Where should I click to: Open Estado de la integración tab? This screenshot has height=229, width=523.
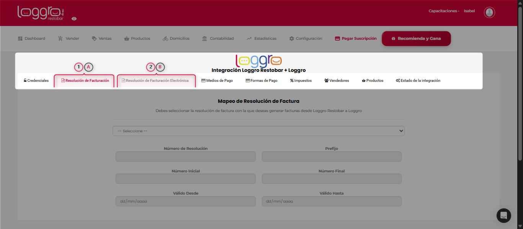[x=418, y=81]
